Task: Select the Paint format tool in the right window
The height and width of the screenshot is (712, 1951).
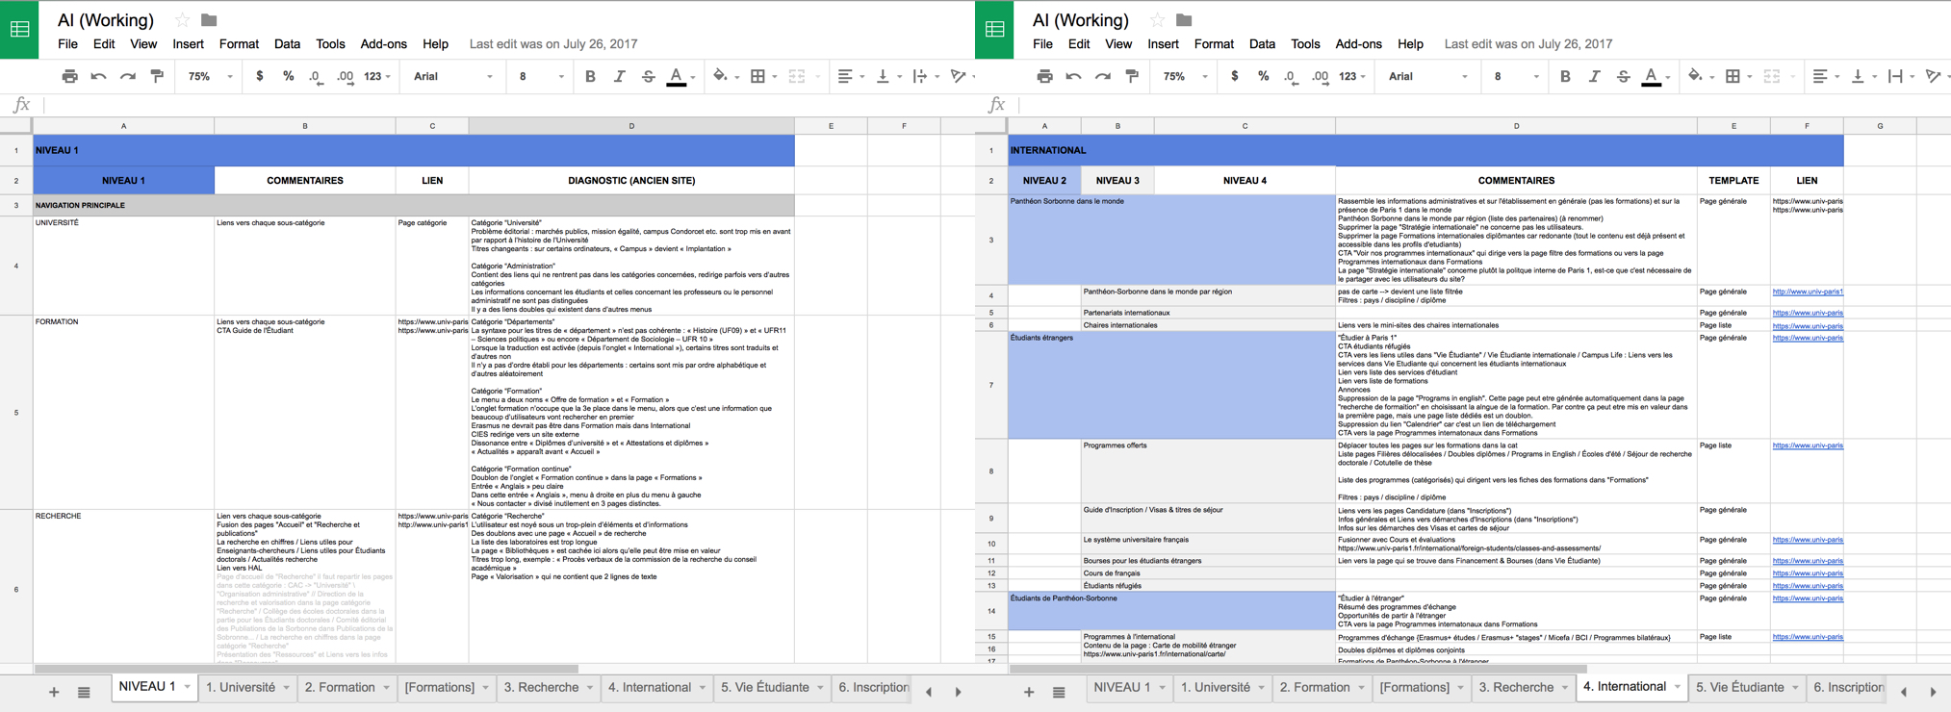Action: coord(1132,76)
